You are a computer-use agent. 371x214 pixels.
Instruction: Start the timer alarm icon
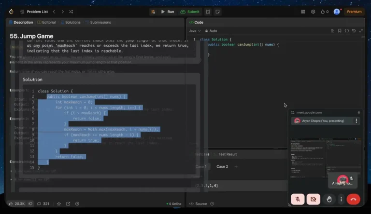(208, 12)
